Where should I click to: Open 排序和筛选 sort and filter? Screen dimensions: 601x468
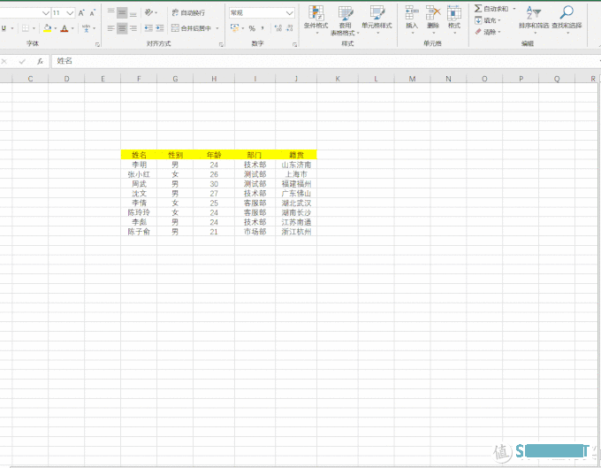point(534,19)
